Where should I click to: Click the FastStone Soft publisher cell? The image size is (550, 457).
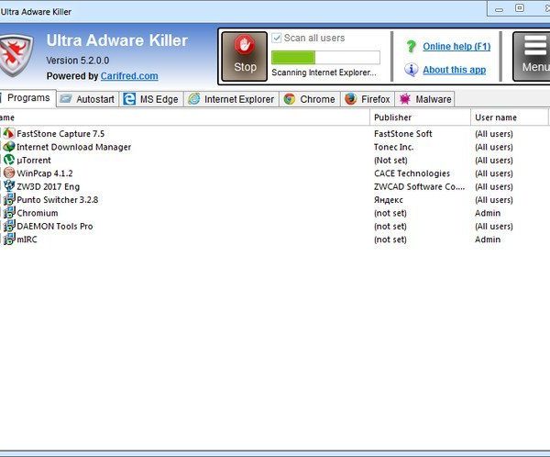pyautogui.click(x=403, y=134)
